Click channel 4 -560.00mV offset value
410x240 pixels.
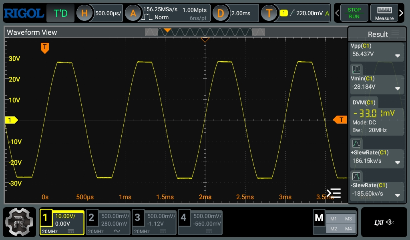tap(207, 224)
